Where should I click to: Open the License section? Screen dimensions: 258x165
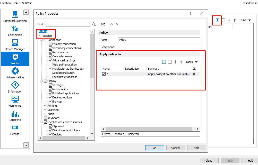[15, 129]
